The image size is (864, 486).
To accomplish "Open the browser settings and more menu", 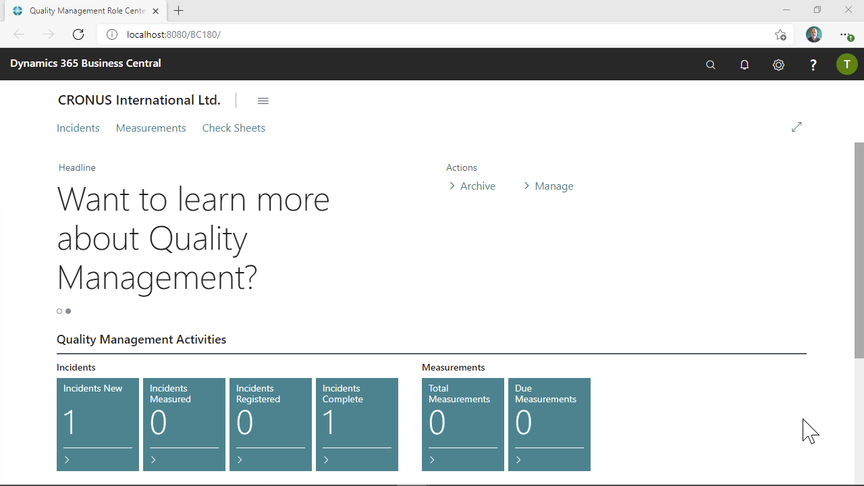I will click(846, 34).
